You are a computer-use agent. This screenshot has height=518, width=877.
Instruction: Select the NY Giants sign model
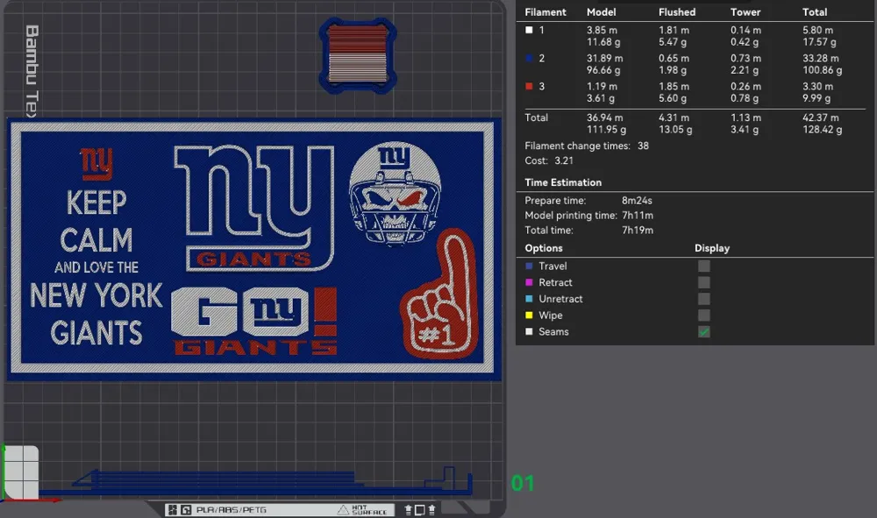(254, 249)
